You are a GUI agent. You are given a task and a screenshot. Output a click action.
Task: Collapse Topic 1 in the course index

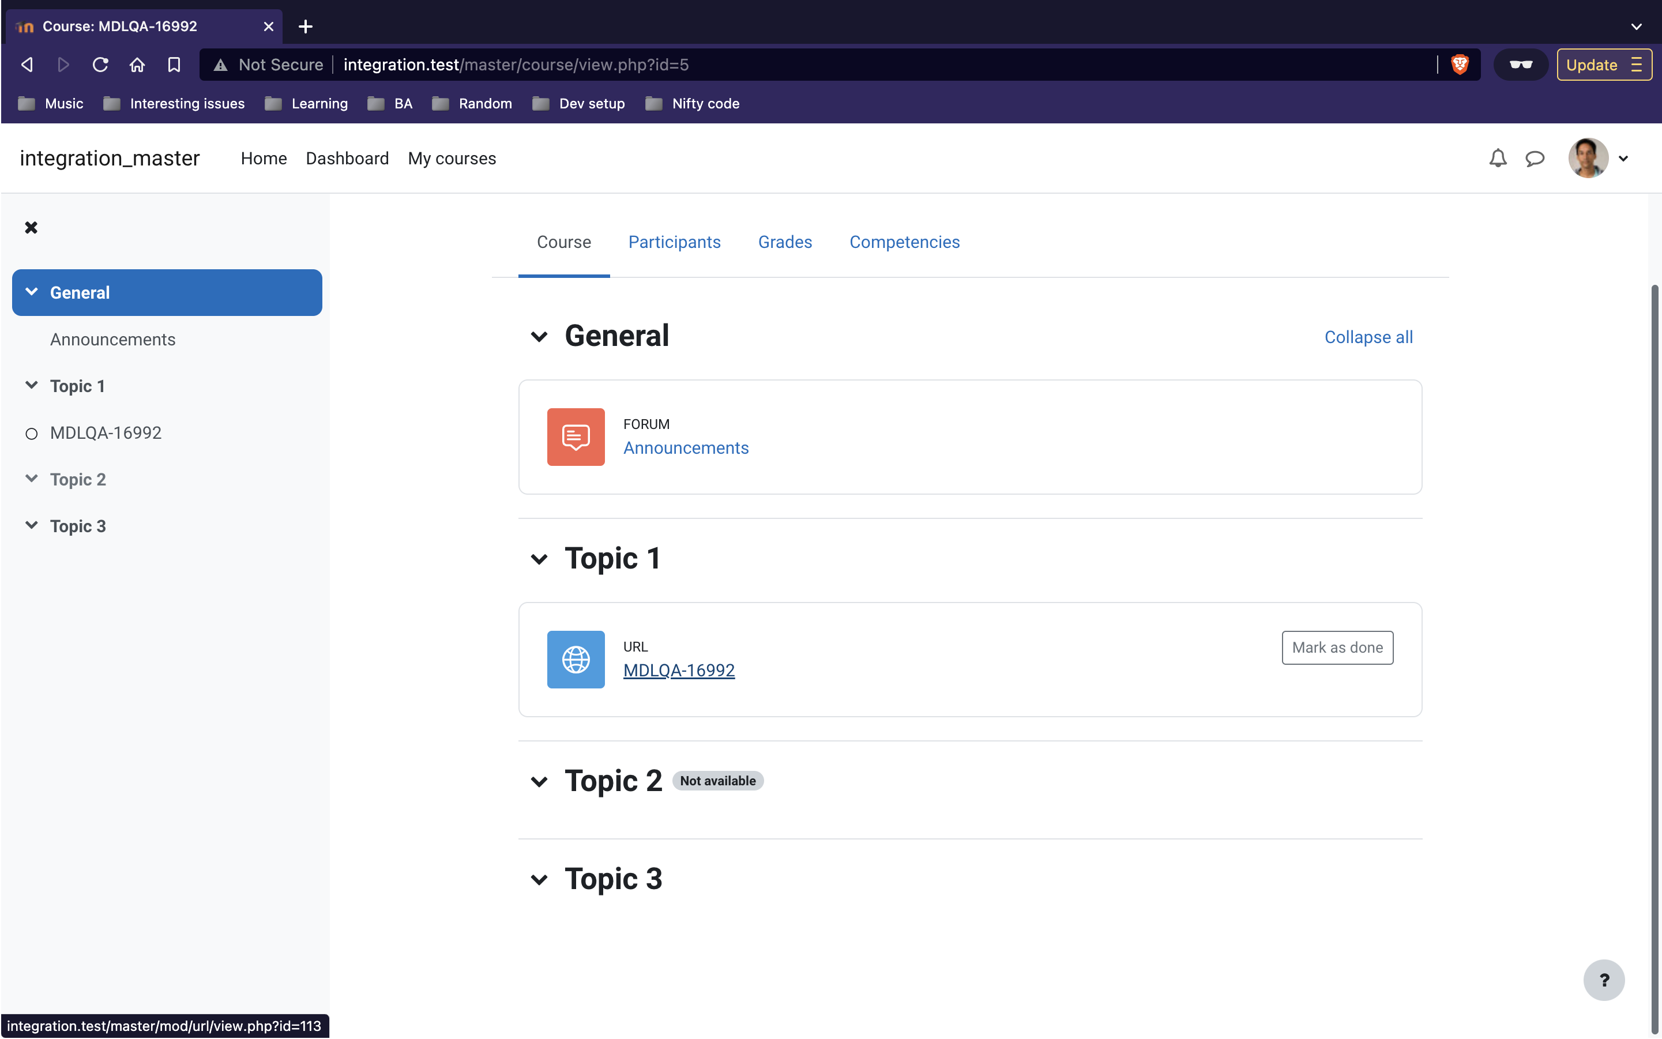click(x=31, y=385)
